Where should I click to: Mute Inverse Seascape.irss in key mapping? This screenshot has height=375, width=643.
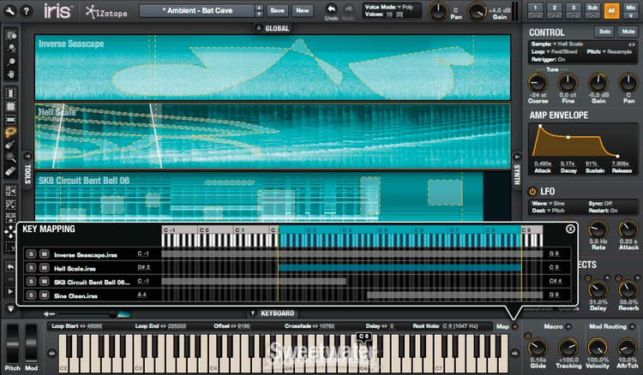(x=44, y=254)
